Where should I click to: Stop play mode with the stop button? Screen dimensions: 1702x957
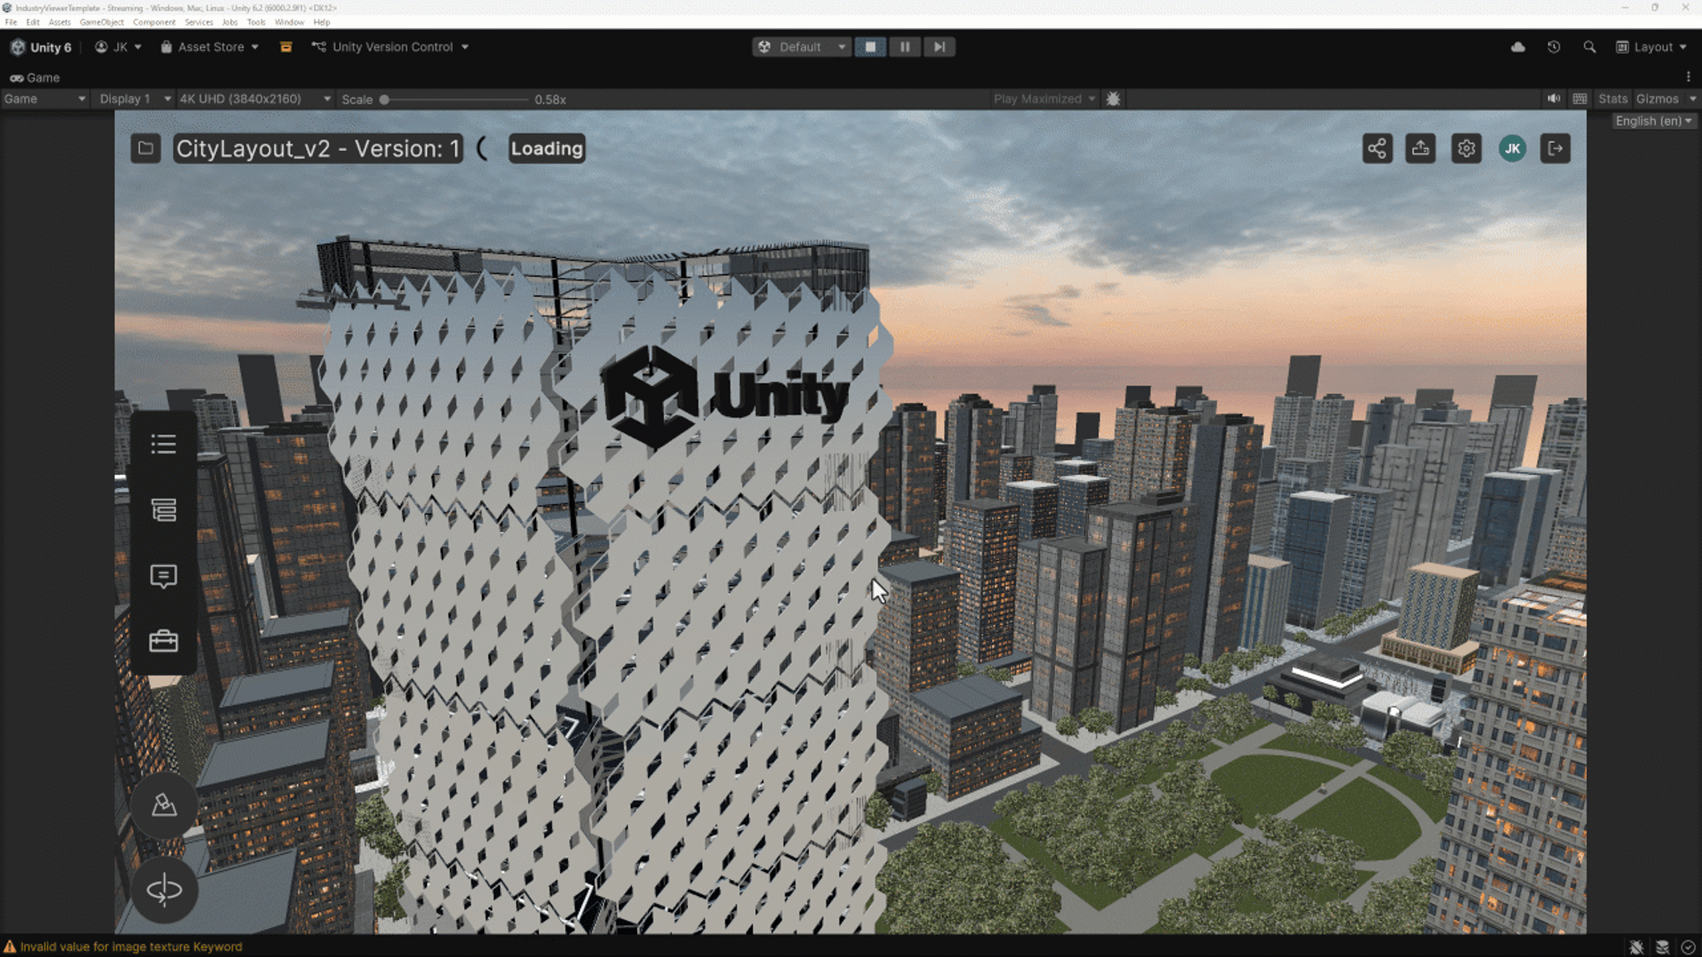point(870,47)
